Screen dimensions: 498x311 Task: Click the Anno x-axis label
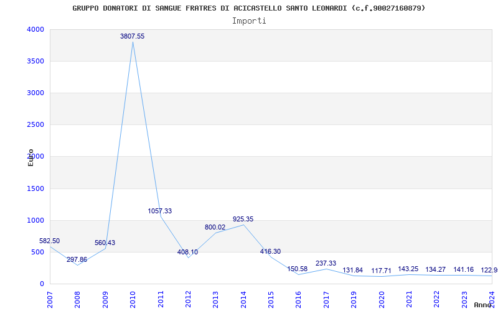tap(483, 305)
